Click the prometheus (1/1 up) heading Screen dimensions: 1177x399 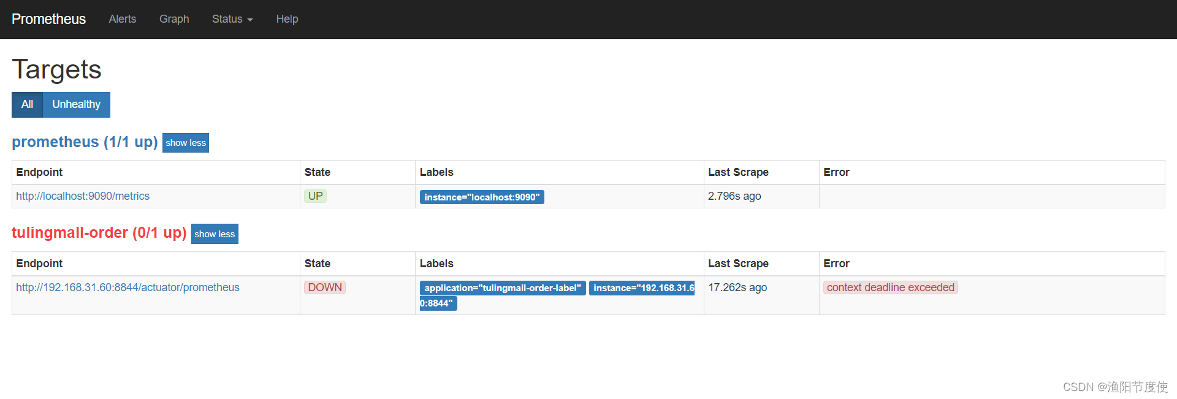pyautogui.click(x=85, y=142)
